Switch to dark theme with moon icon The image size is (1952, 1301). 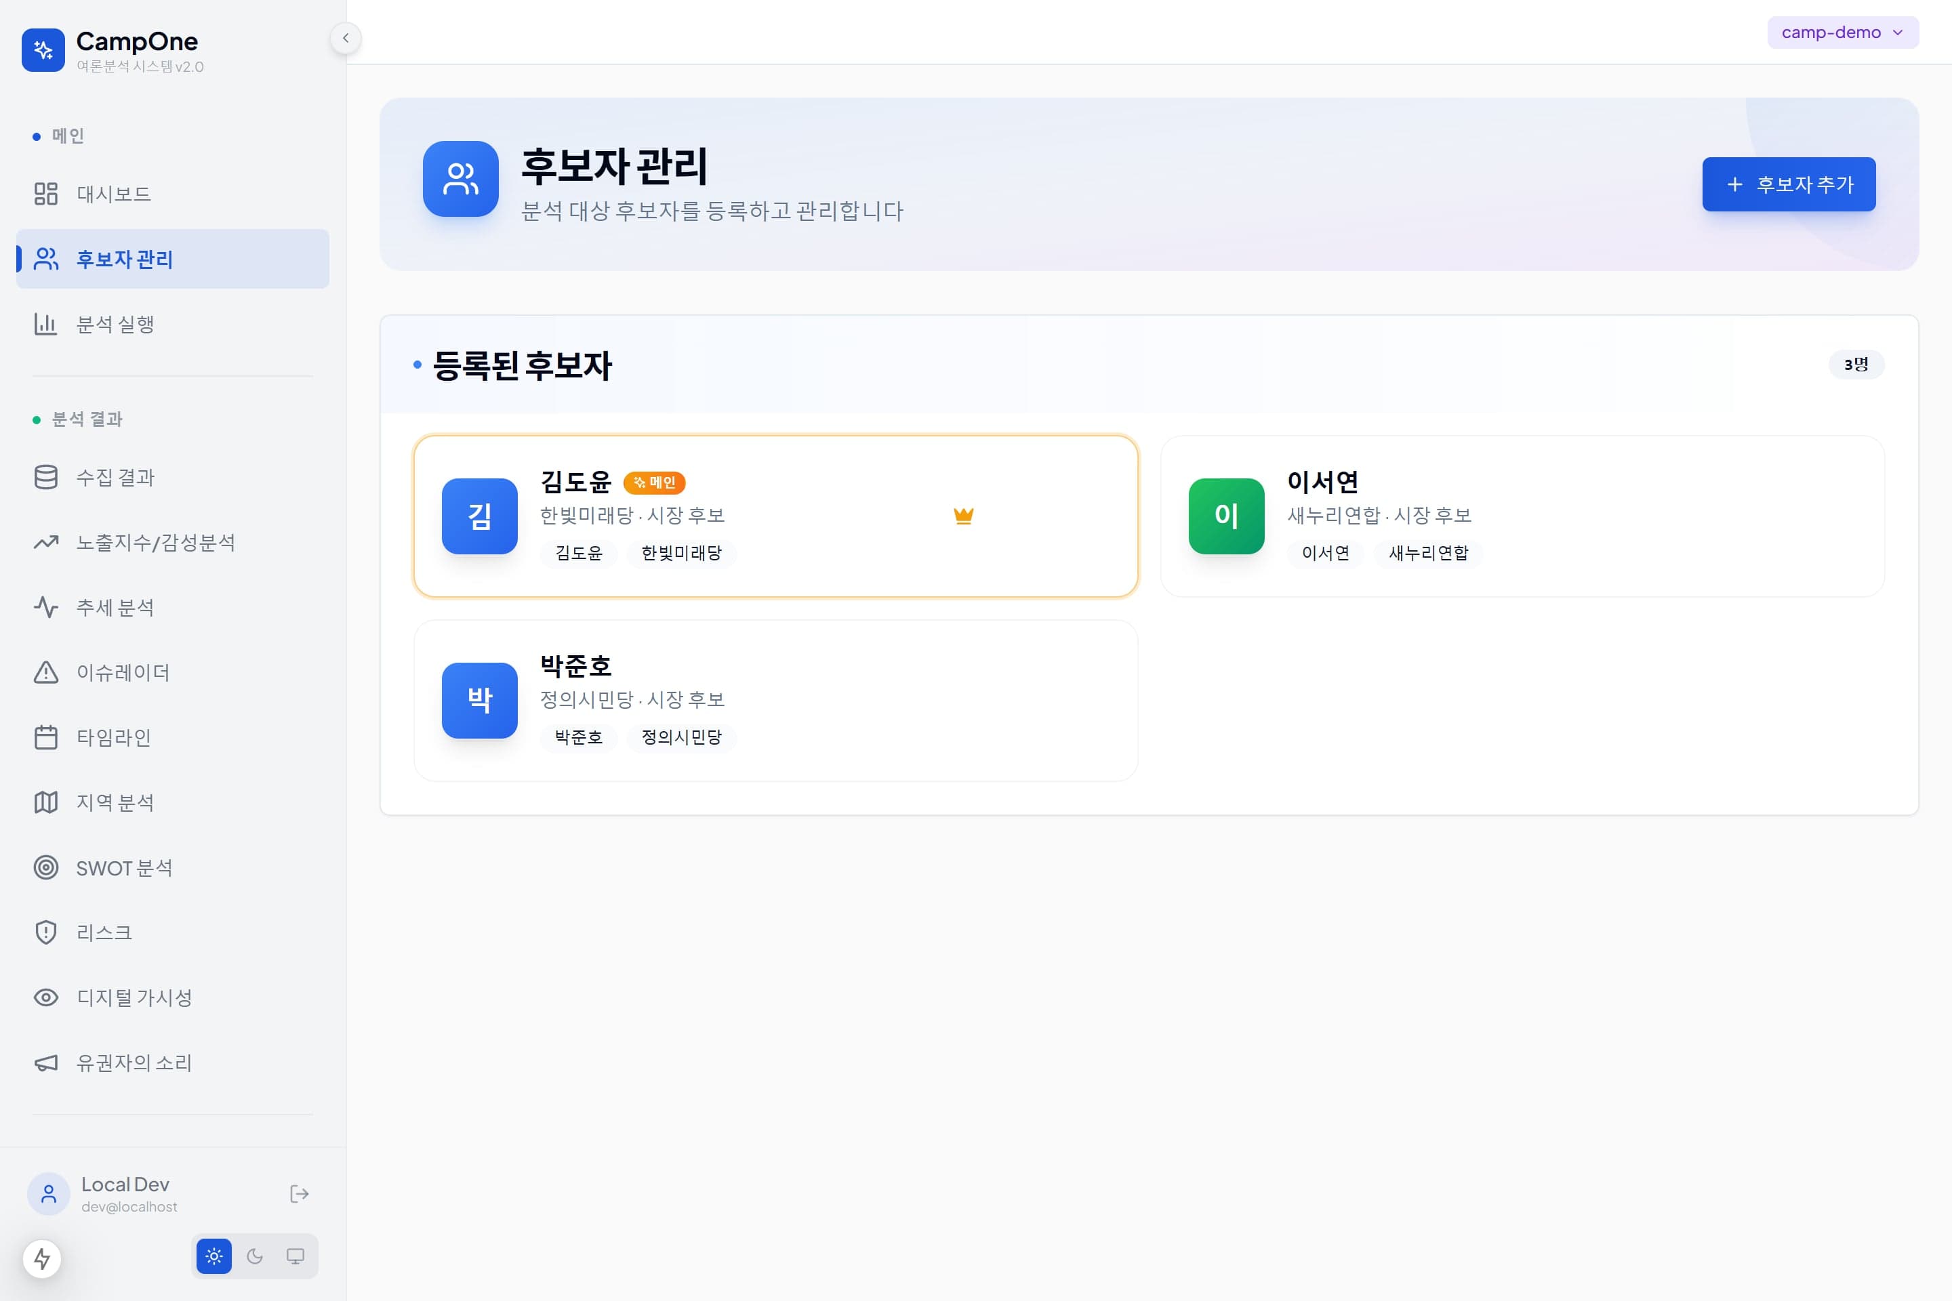(x=255, y=1256)
